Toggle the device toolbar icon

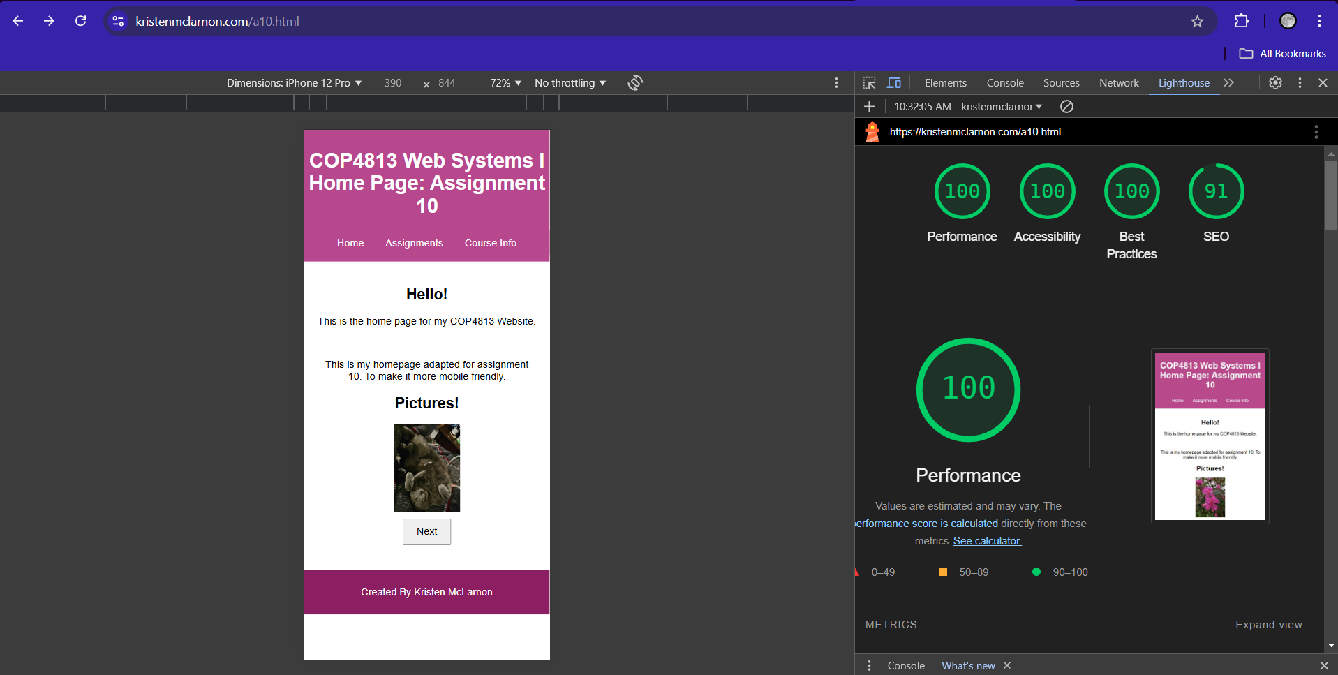[893, 83]
